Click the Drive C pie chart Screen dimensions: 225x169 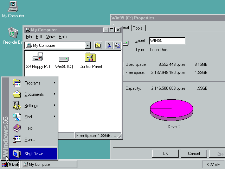click(x=172, y=110)
